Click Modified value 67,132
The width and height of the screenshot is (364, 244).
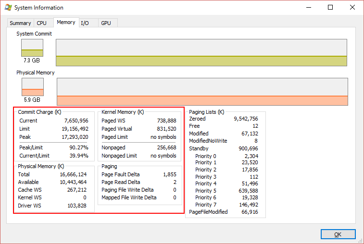[250, 134]
